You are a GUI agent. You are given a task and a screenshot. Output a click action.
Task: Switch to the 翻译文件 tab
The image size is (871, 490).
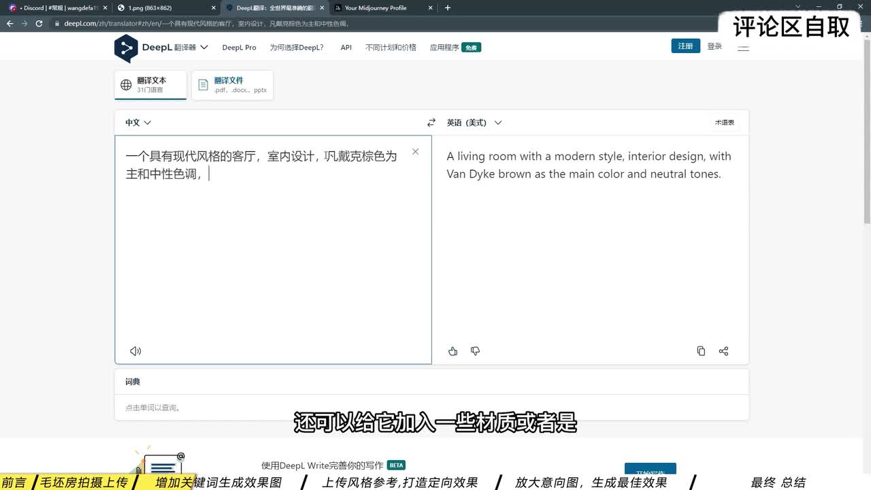point(232,85)
